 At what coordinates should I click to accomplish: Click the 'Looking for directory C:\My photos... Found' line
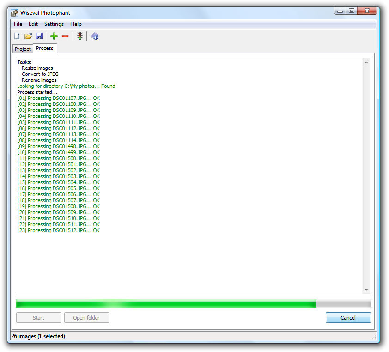[66, 86]
